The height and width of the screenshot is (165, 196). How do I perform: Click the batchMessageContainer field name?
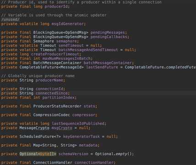(108, 63)
